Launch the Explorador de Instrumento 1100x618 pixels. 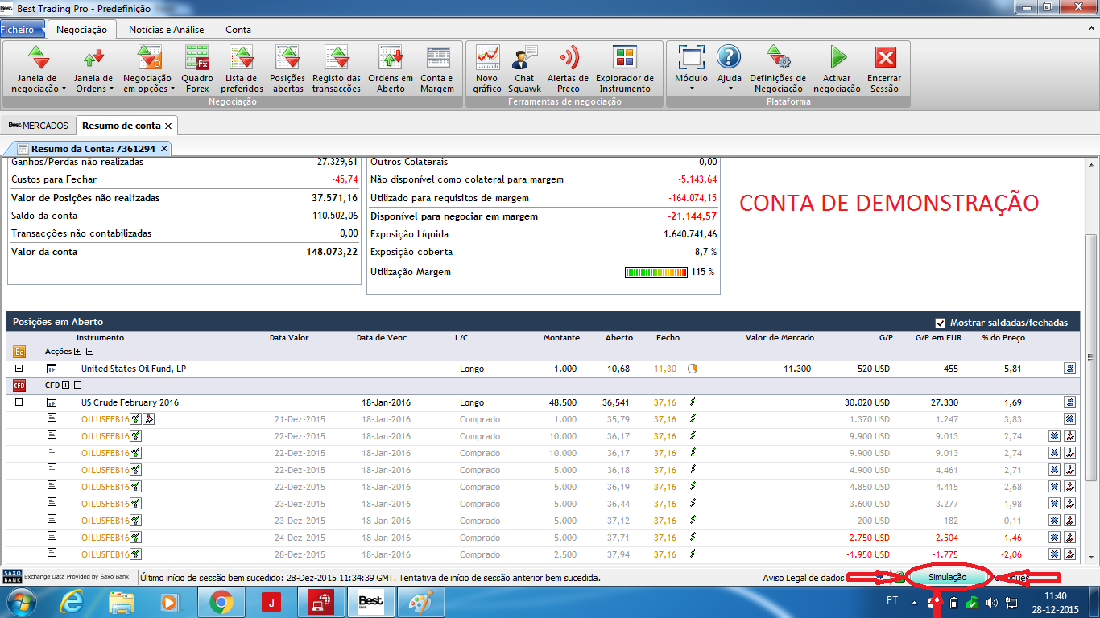[624, 68]
